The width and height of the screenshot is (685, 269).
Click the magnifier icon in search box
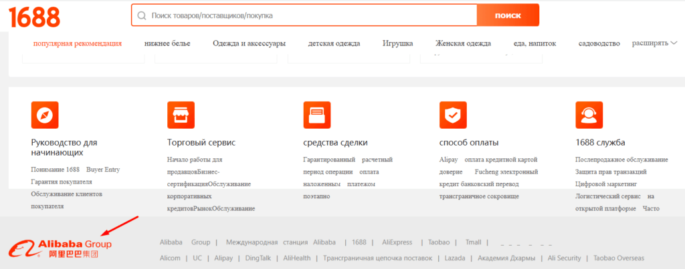pos(142,16)
